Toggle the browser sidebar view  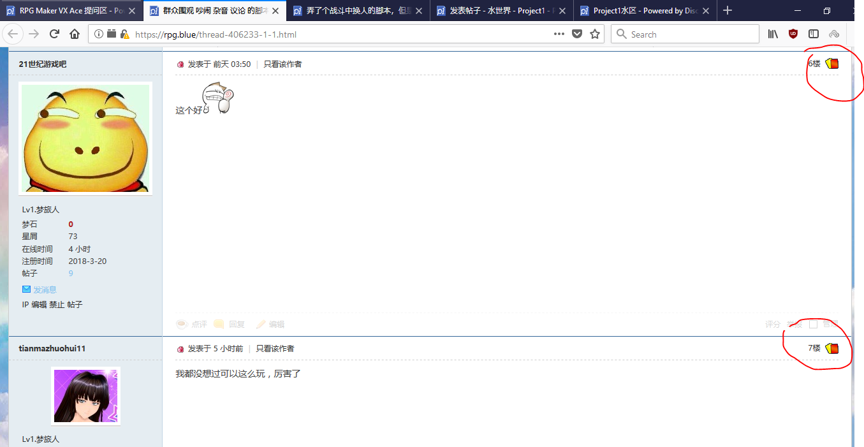814,34
